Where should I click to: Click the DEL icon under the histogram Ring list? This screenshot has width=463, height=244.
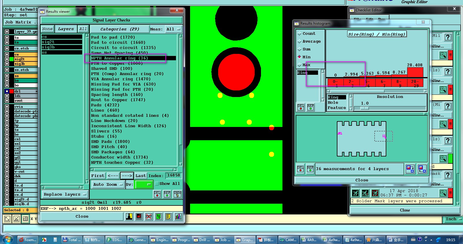tap(301, 107)
